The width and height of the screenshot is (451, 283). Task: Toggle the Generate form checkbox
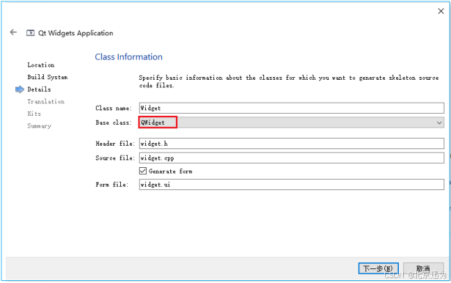coord(142,171)
